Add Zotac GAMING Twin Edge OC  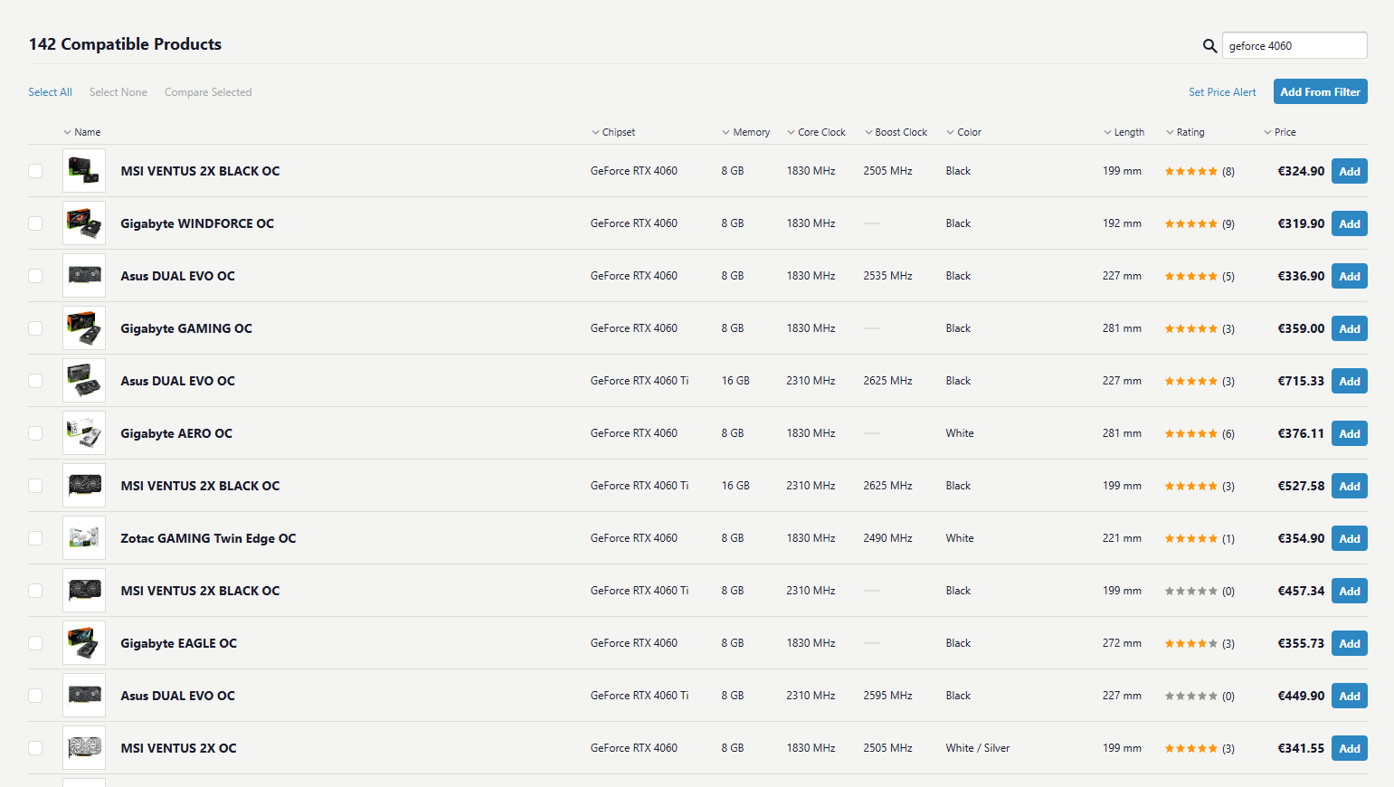1349,538
